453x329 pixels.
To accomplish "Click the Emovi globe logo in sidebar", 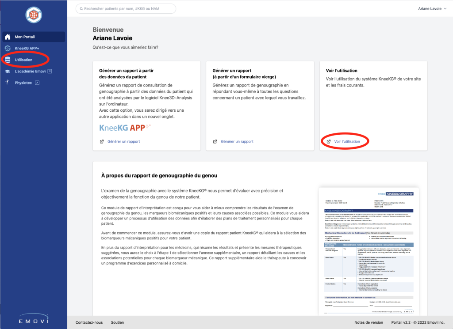I will point(34,15).
